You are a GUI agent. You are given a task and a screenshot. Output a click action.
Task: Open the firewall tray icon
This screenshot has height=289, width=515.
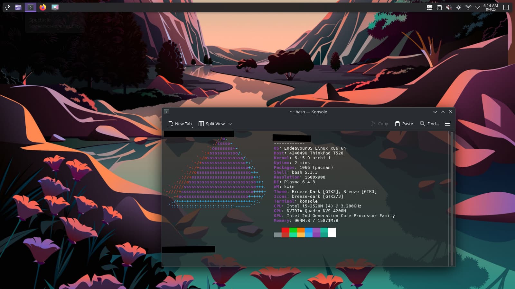tap(430, 7)
